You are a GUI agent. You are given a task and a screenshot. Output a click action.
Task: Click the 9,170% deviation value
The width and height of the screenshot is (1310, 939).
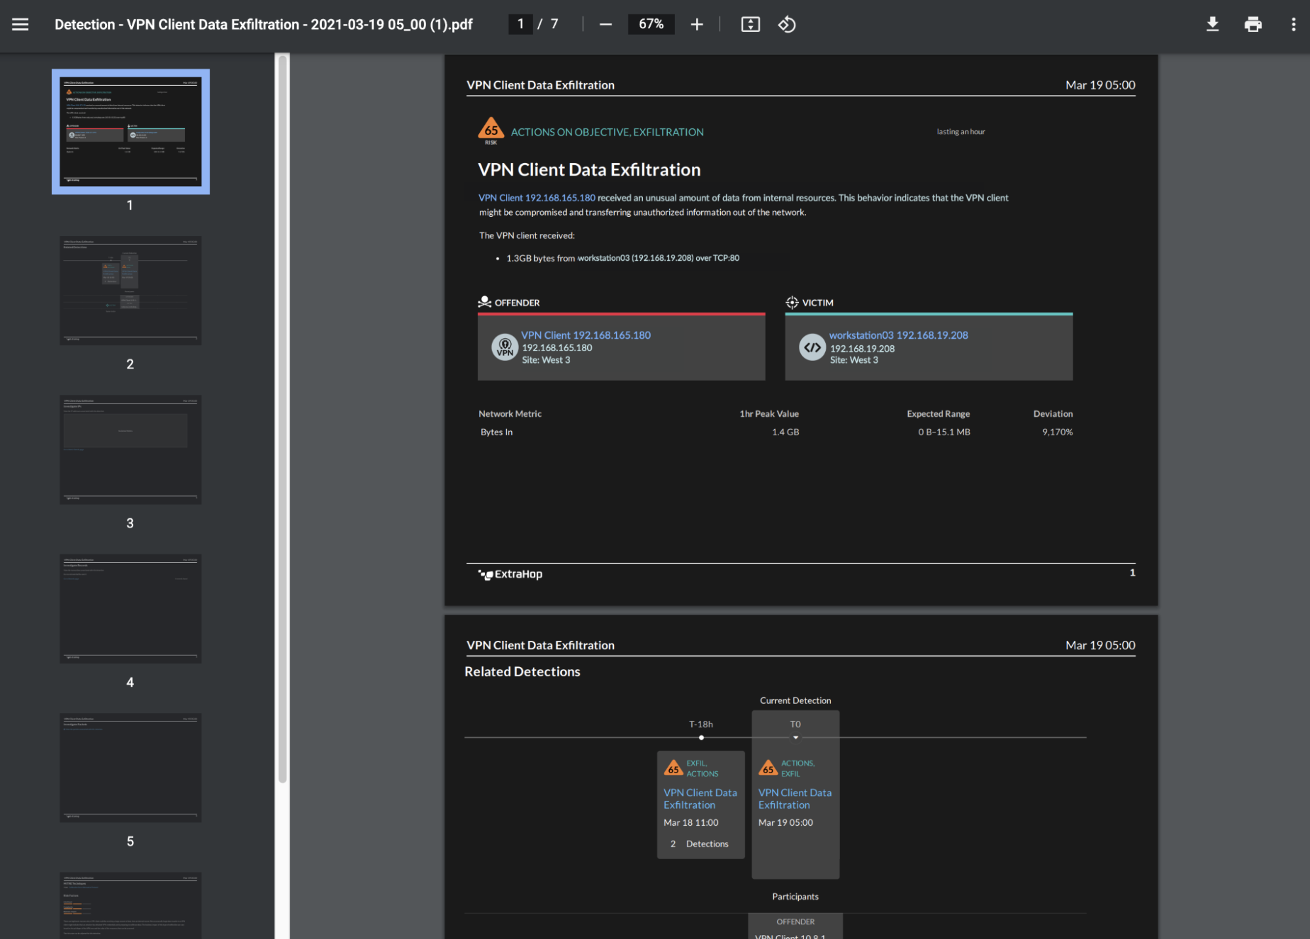1057,432
